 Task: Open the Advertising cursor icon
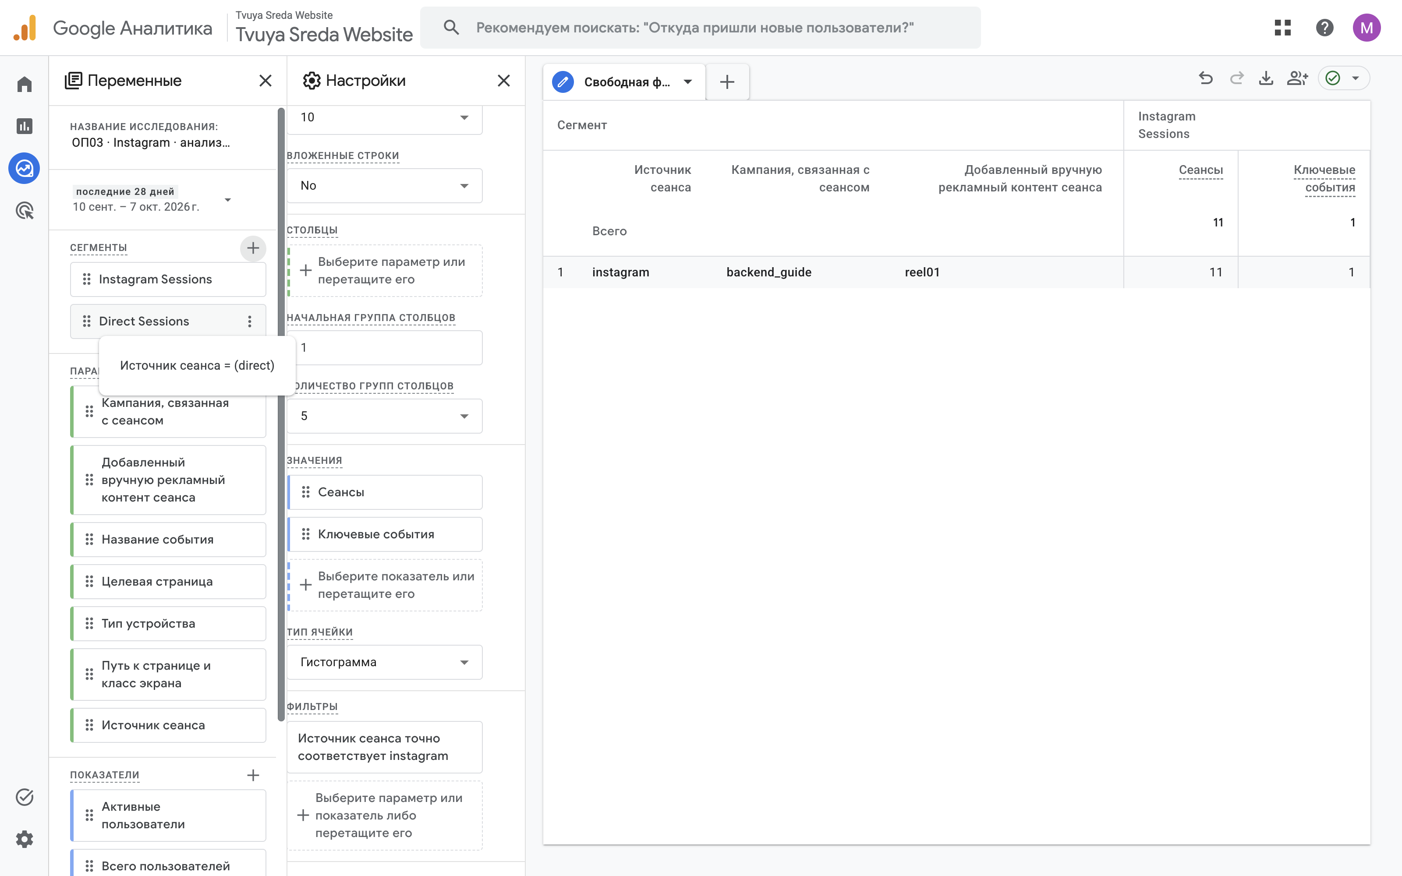(x=25, y=211)
